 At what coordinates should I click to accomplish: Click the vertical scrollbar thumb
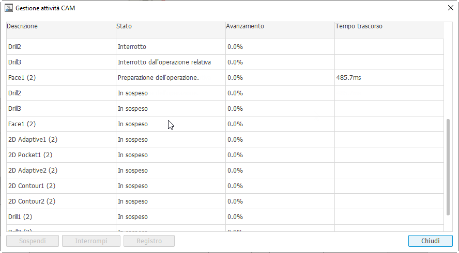coord(448,166)
